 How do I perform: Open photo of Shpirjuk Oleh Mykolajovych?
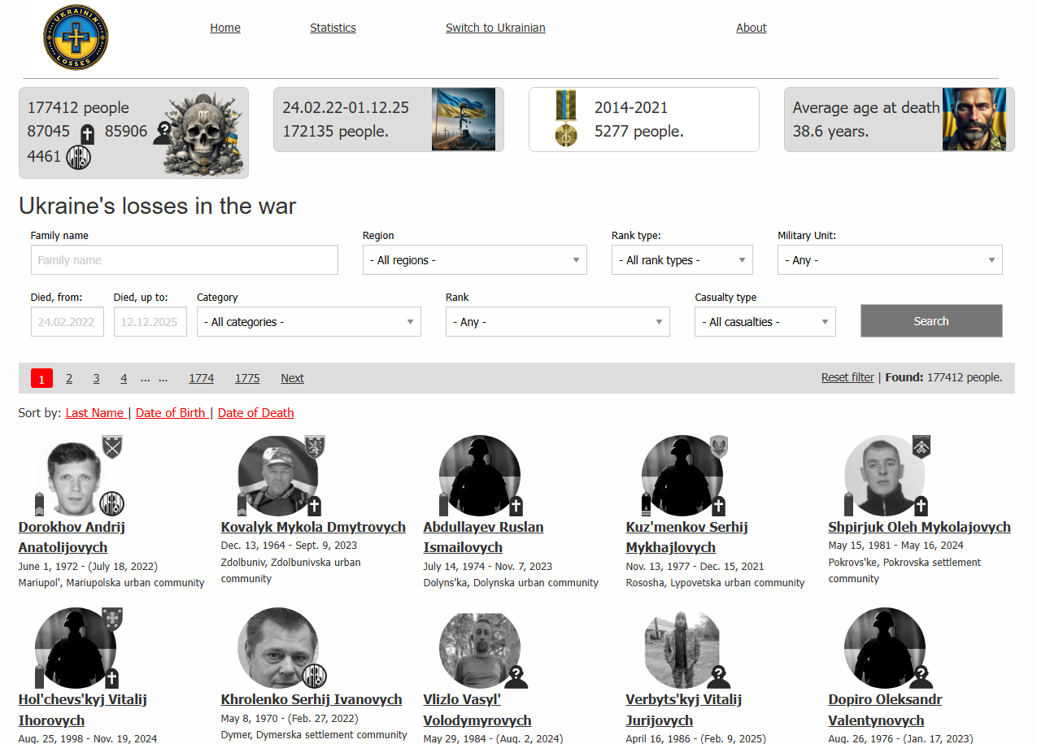pyautogui.click(x=885, y=476)
